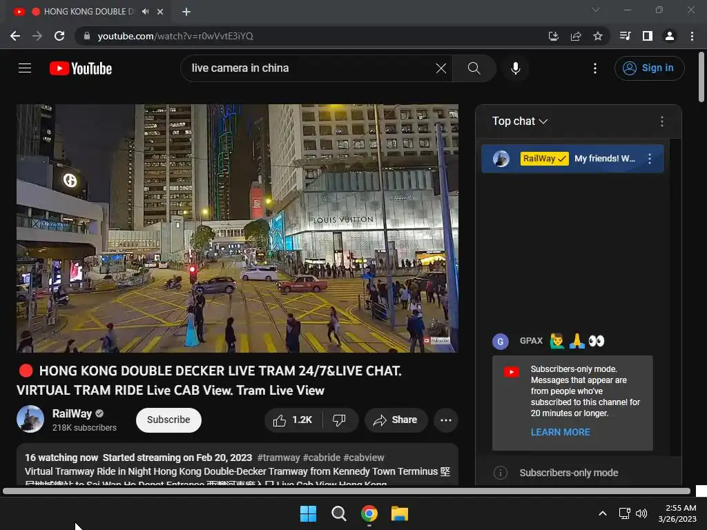This screenshot has height=530, width=707.
Task: Mute the tab via speaker icon
Action: 145,11
